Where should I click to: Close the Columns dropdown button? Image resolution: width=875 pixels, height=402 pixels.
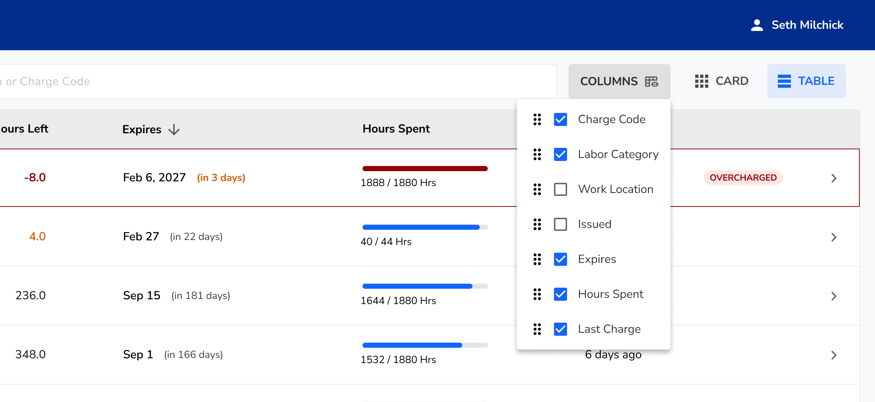[619, 81]
